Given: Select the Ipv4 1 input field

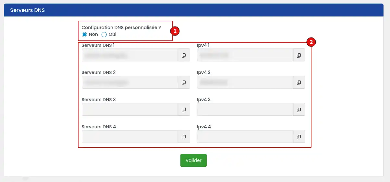Looking at the screenshot, I should coord(245,55).
